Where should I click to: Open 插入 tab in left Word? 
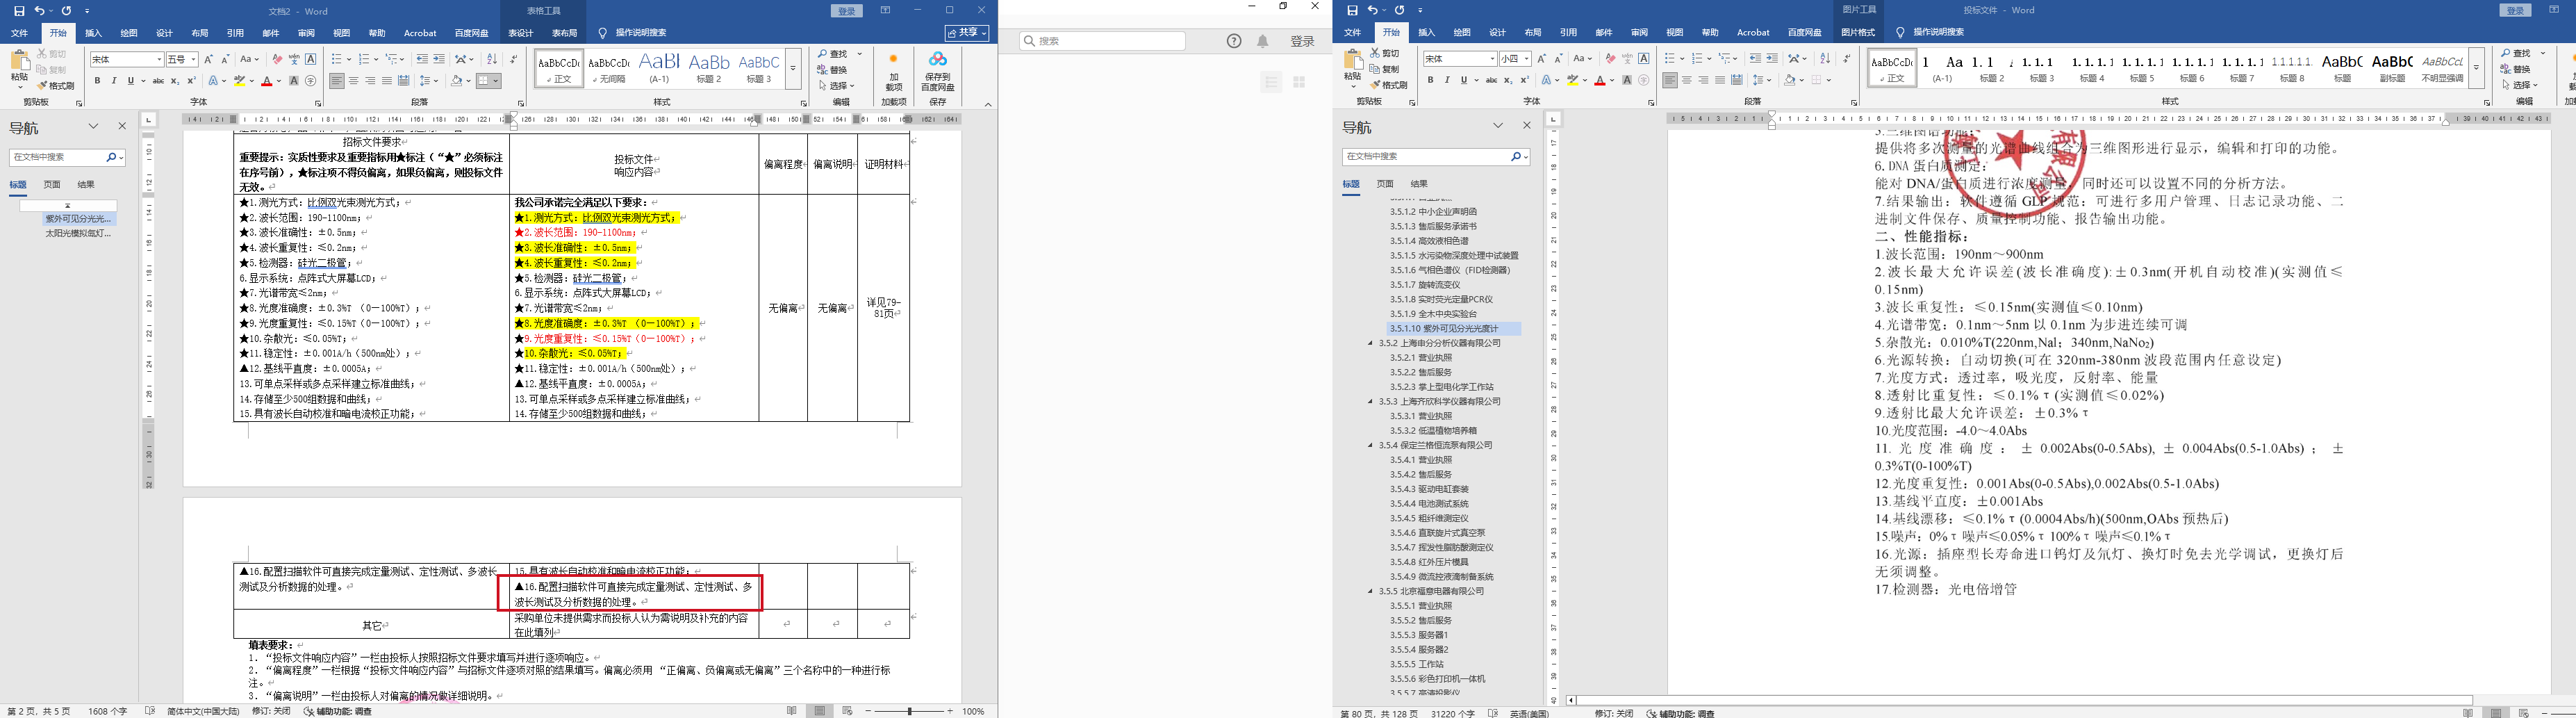point(93,33)
